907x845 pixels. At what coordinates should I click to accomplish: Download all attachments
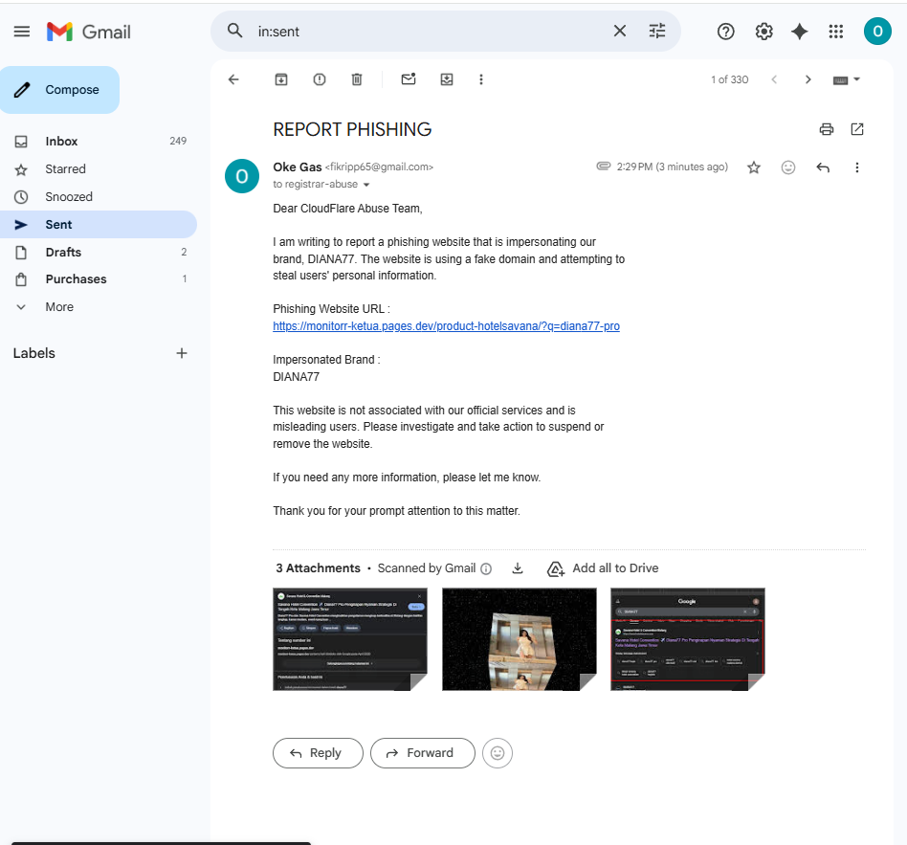518,568
